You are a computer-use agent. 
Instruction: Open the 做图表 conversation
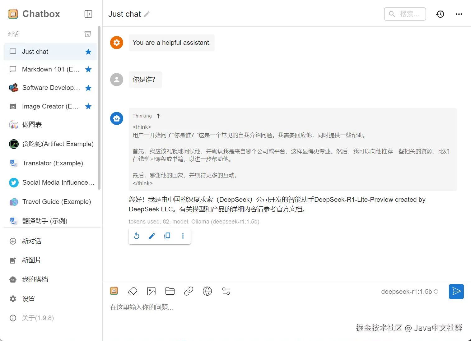click(x=50, y=125)
